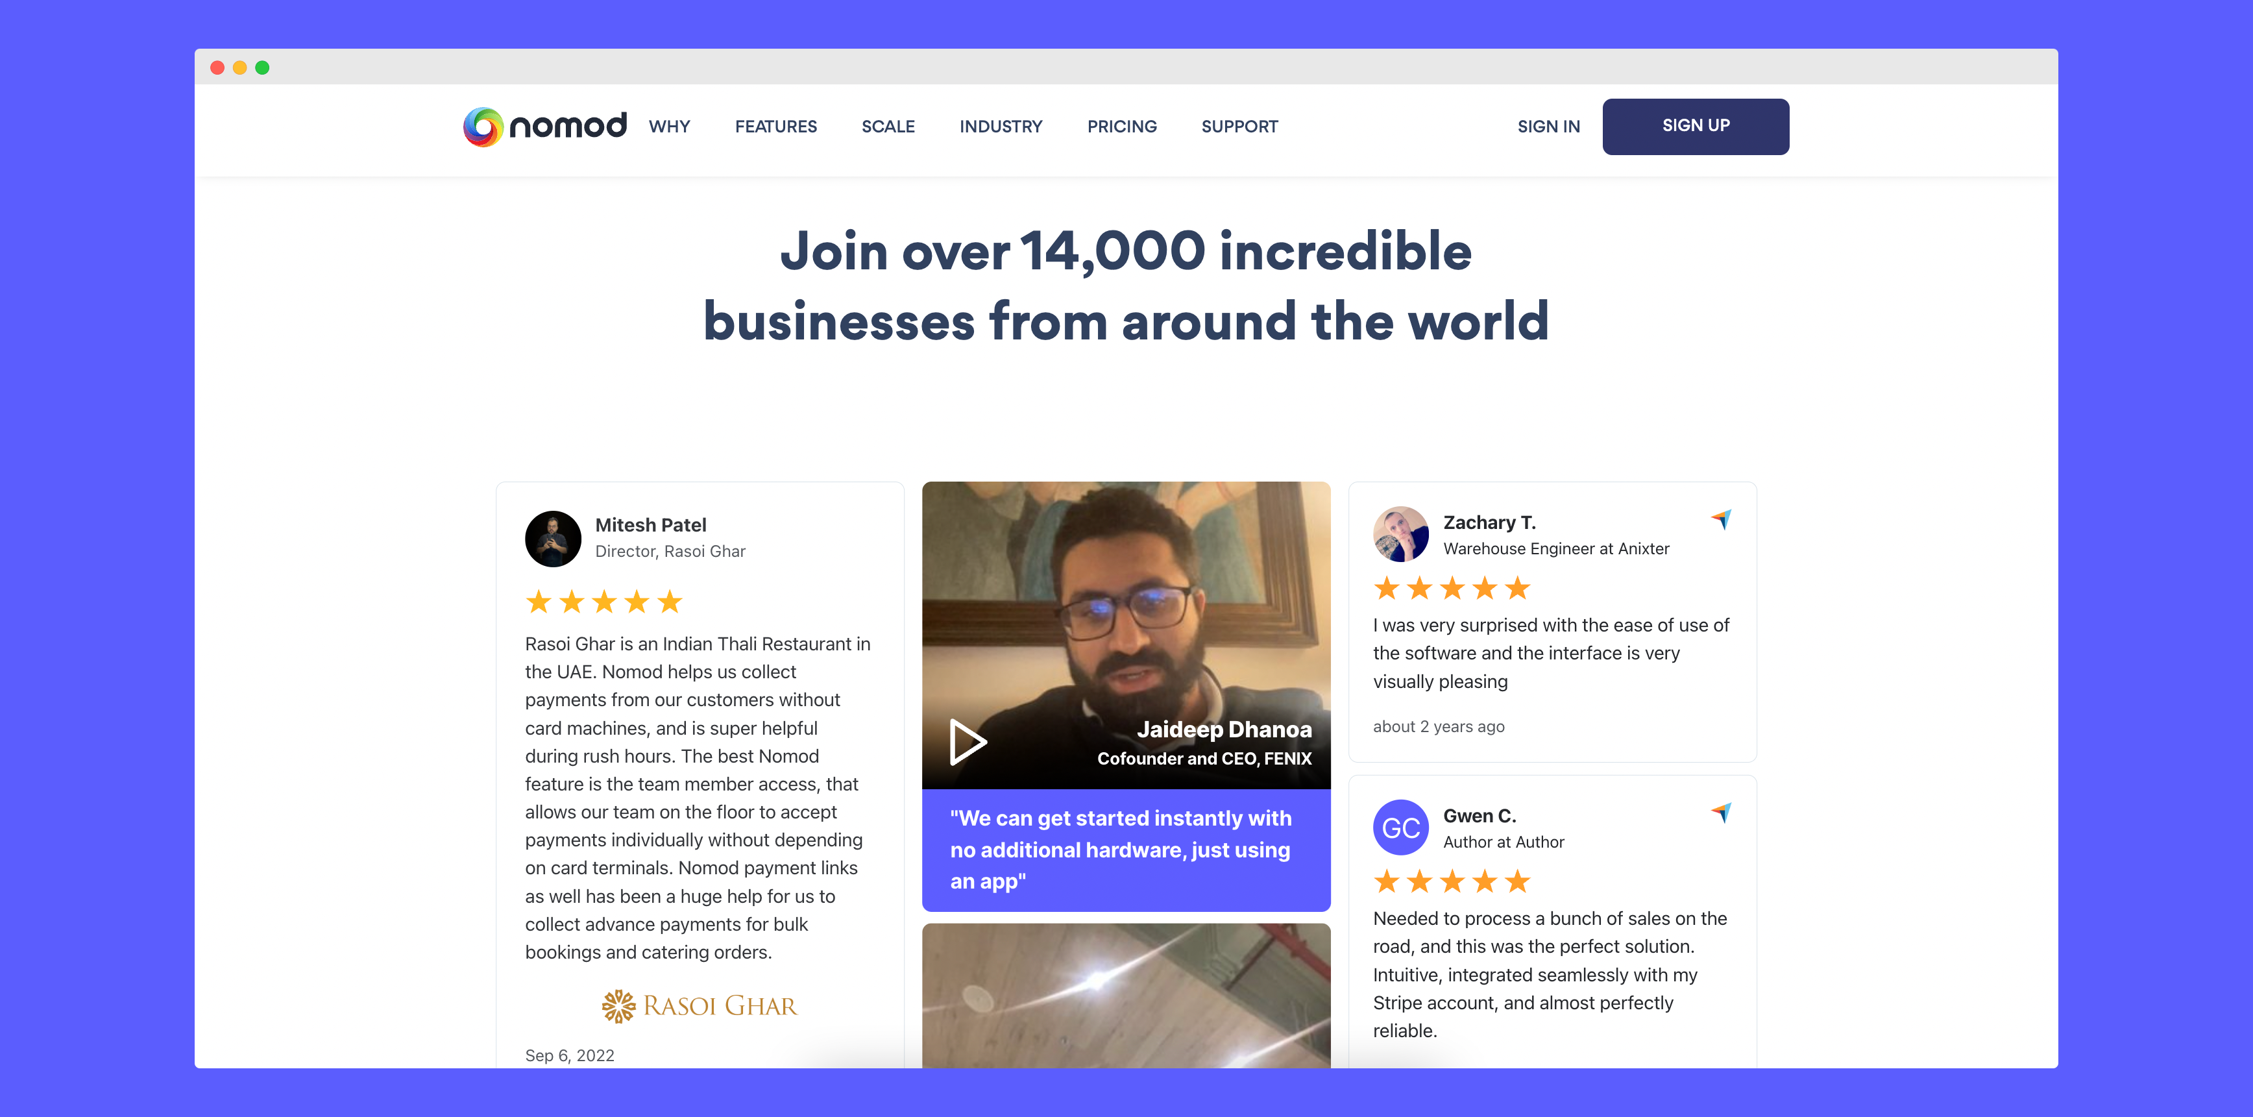Click the green macOS window button
2253x1117 pixels.
coord(262,68)
